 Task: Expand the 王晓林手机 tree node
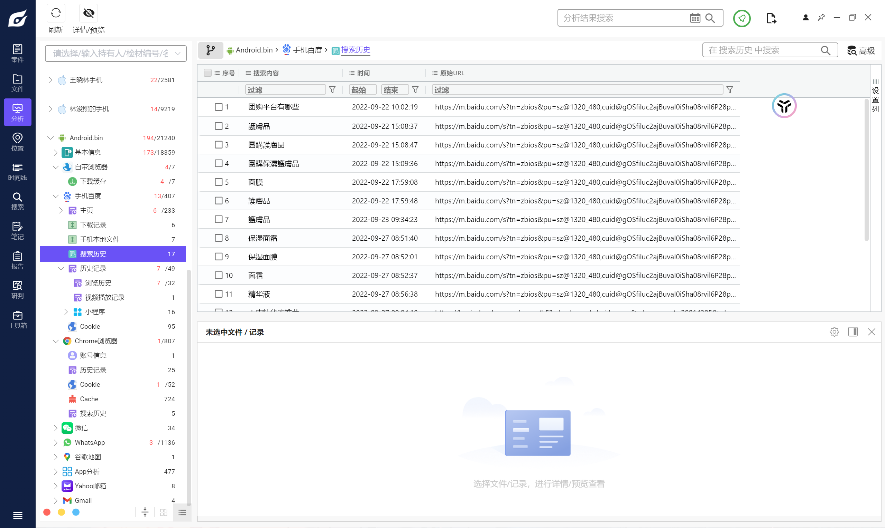(50, 80)
